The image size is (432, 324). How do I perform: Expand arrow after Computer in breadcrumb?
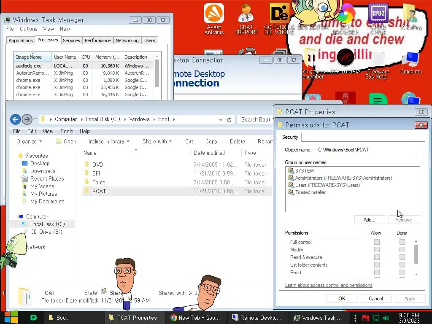click(81, 119)
